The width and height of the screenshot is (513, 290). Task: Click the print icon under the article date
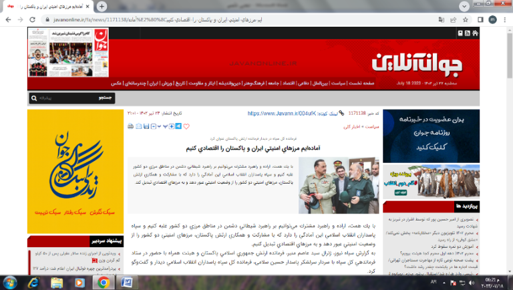(x=130, y=126)
